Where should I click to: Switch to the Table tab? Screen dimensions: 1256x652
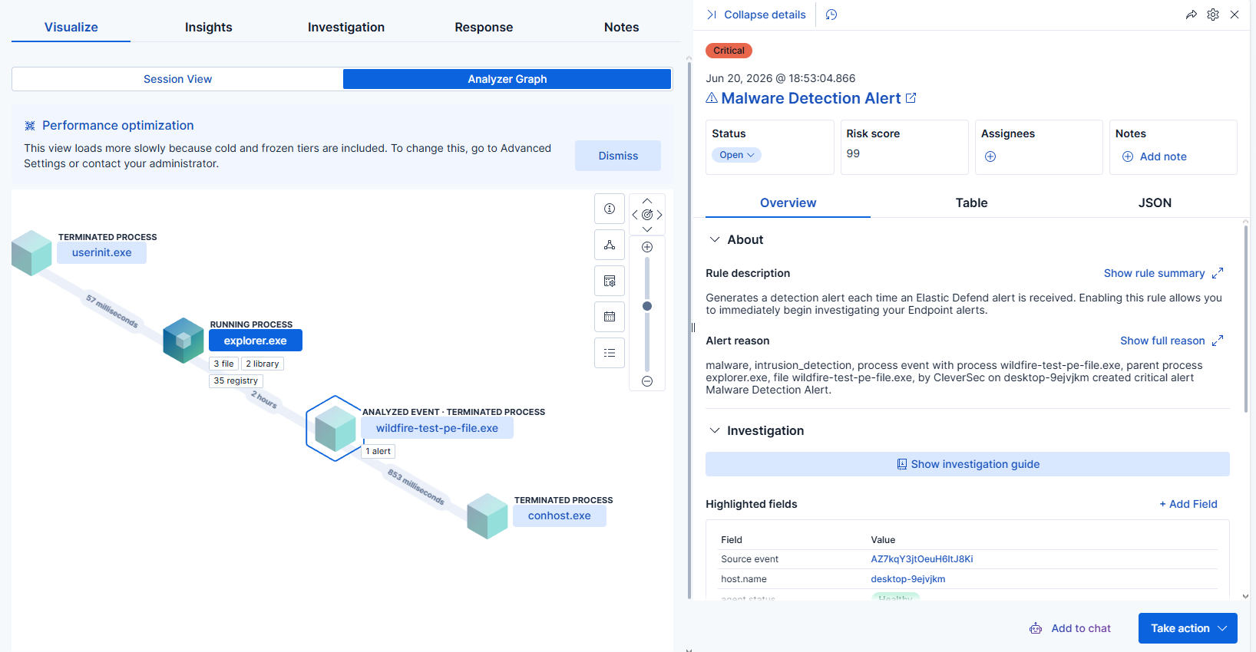coord(971,203)
